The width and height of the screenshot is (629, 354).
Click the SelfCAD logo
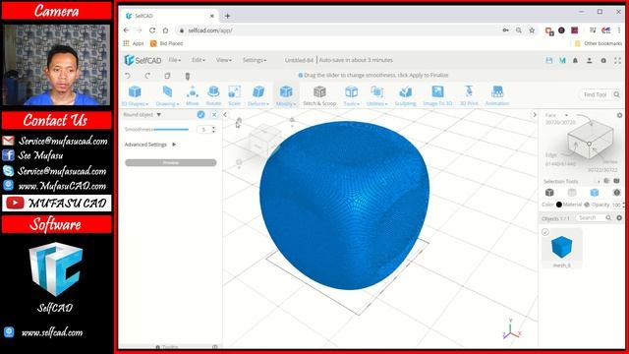pos(143,60)
